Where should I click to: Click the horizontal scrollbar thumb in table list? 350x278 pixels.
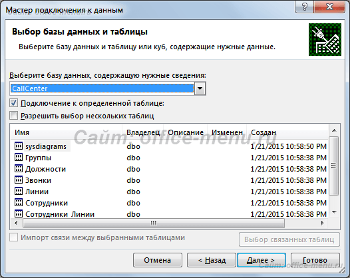tap(154, 223)
